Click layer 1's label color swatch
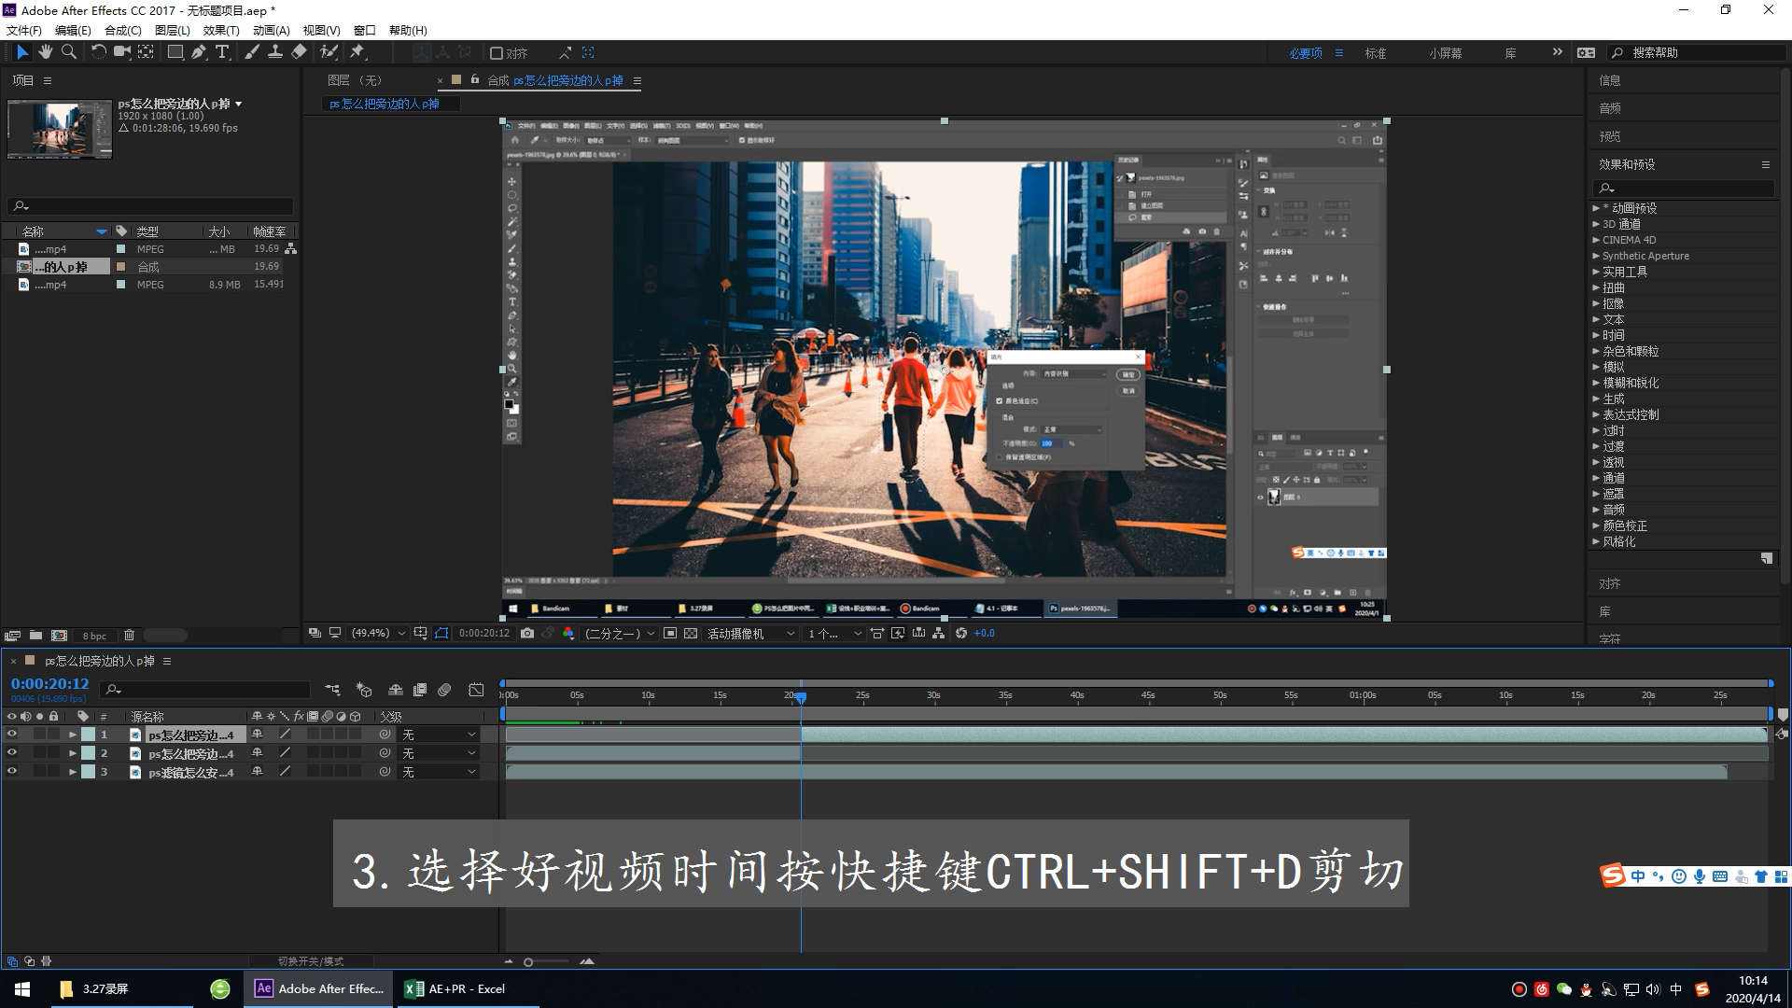Viewport: 1792px width, 1008px height. tap(88, 735)
